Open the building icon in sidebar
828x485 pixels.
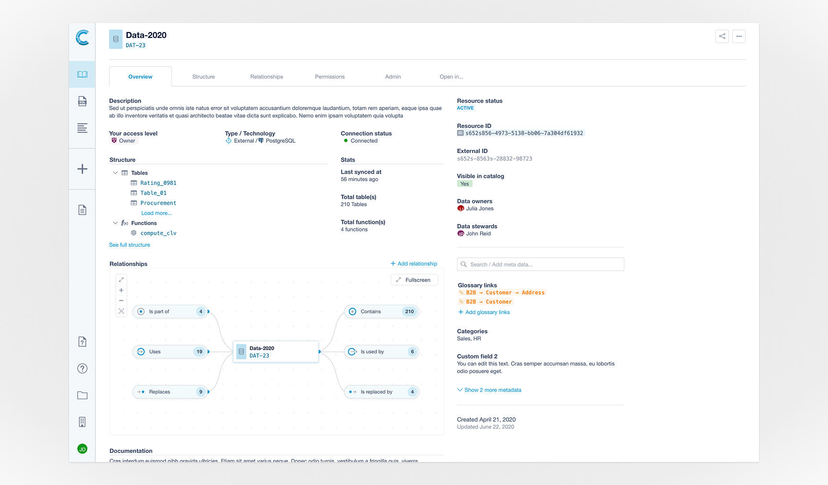[82, 422]
